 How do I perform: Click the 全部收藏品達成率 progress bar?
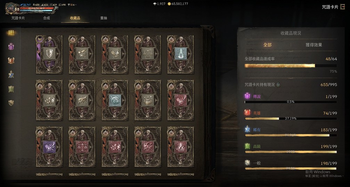tap(291, 65)
